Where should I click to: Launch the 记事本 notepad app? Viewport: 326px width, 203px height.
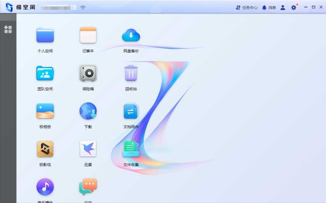coord(88,35)
